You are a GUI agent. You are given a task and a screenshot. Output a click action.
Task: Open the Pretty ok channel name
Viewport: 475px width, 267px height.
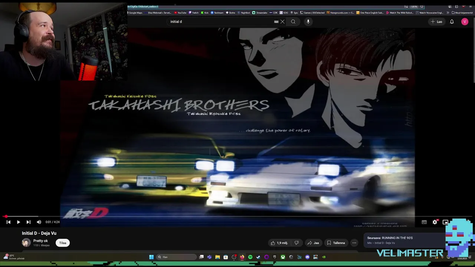coord(40,241)
